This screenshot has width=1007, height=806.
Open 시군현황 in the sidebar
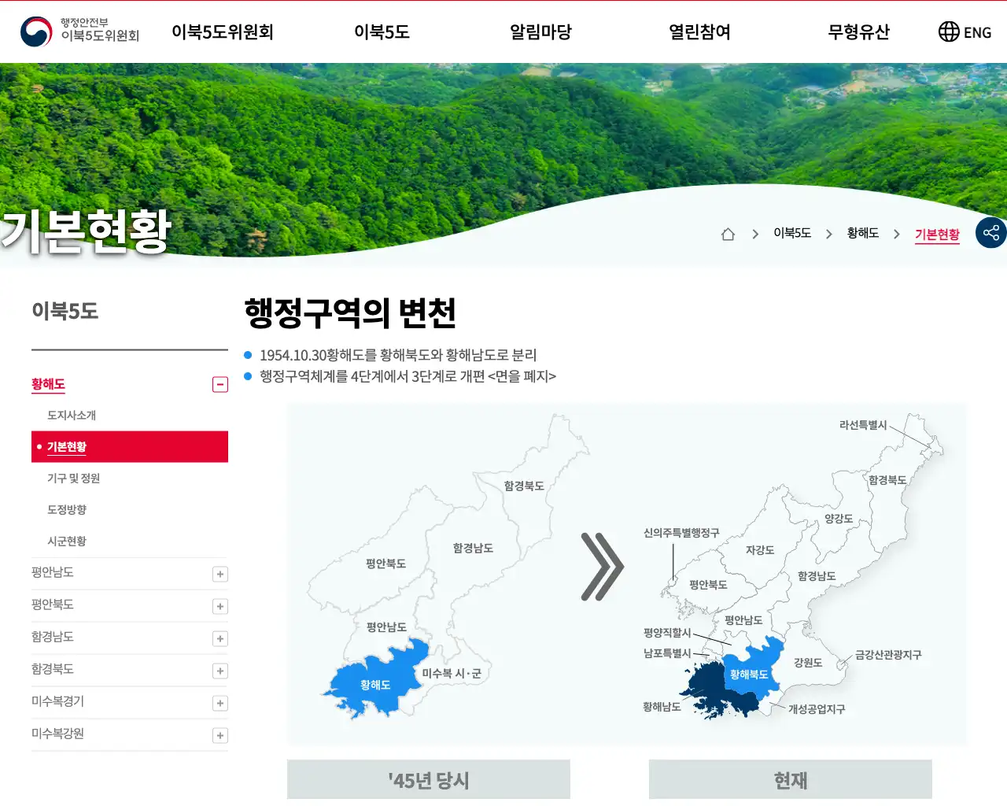67,541
